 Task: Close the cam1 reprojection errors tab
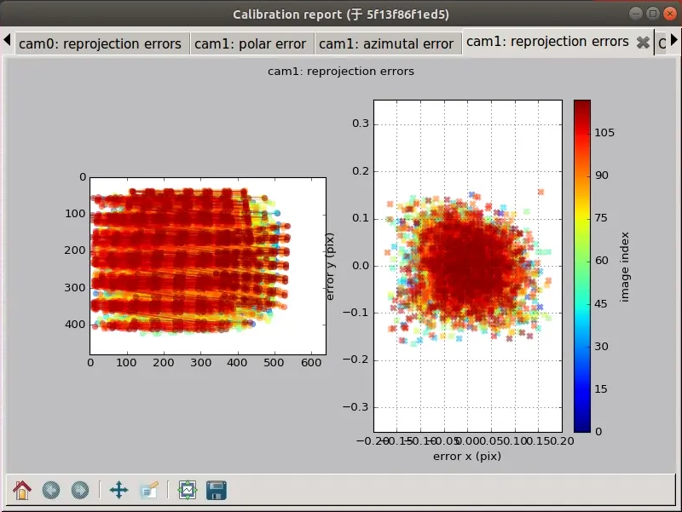click(643, 42)
